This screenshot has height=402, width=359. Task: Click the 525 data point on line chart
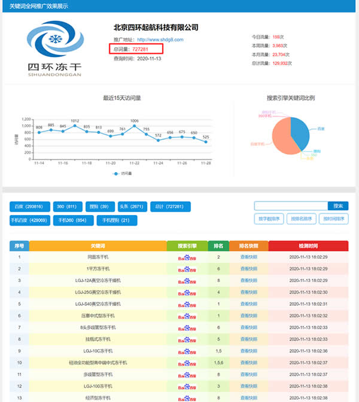206,142
